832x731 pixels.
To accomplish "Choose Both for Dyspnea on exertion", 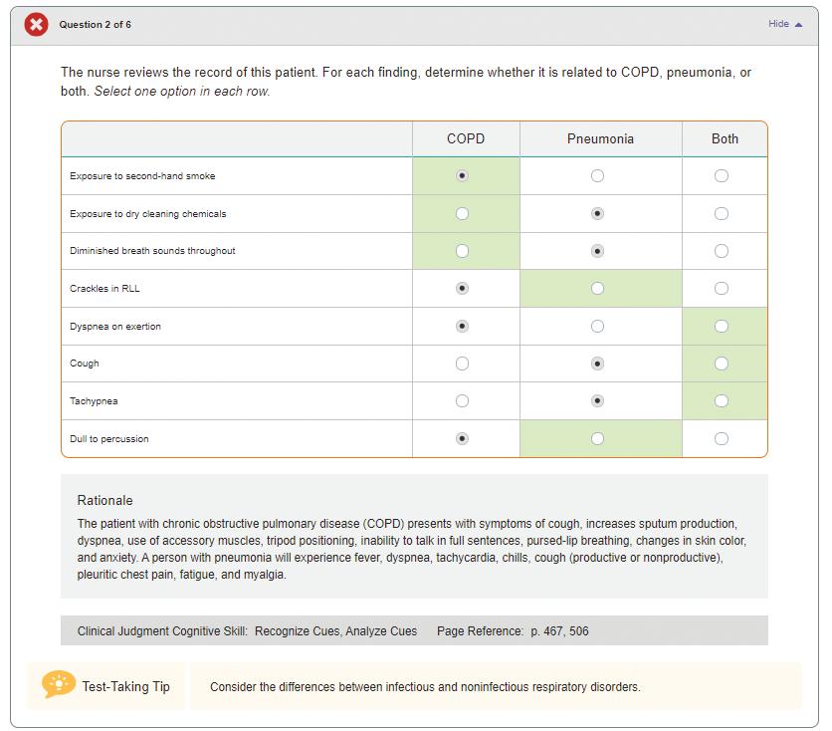I will click(722, 327).
